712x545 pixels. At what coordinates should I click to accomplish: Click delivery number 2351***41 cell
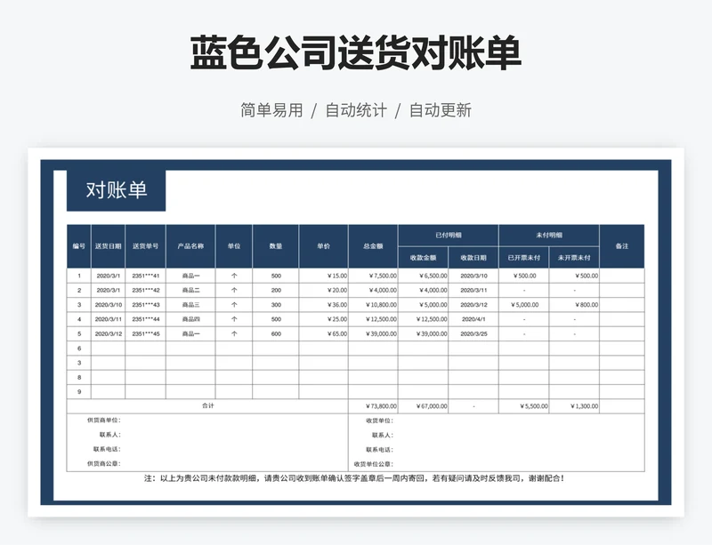pos(146,276)
